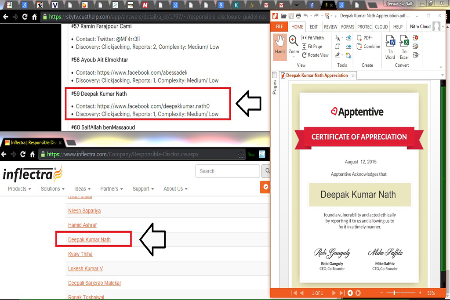Click the QuickSign pen icon in Tools
The width and height of the screenshot is (450, 300).
click(x=337, y=55)
